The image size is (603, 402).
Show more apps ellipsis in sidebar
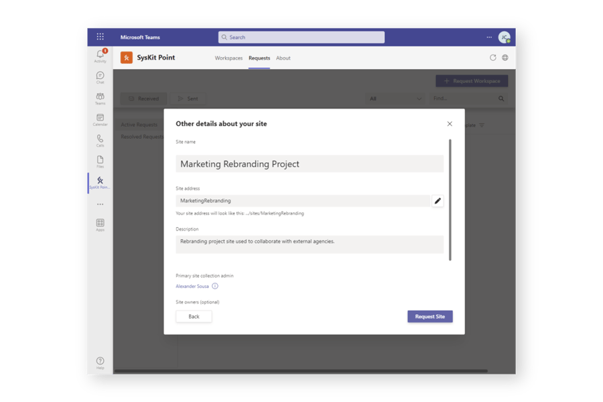[x=100, y=204]
